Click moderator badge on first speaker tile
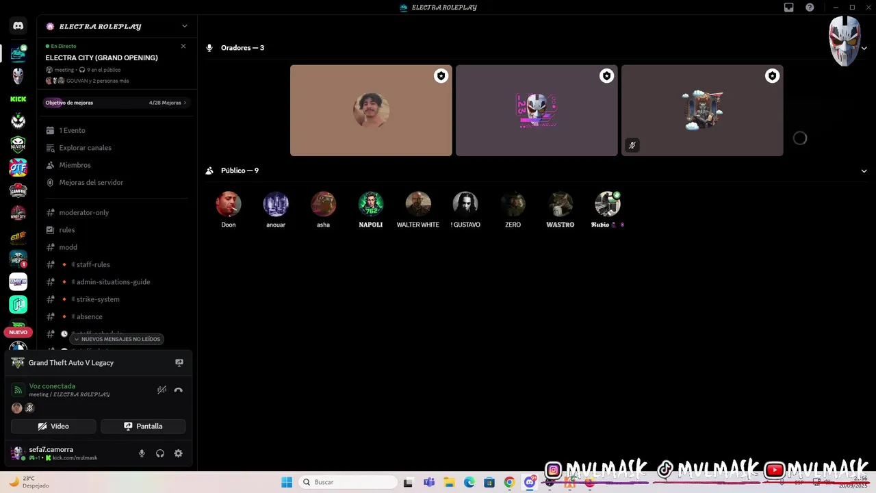 pyautogui.click(x=441, y=76)
